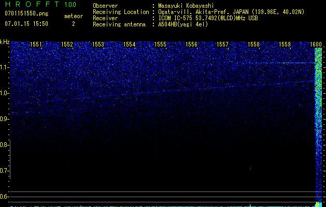The image size is (326, 207).
Task: Click frequency axis label 0.9
Action: click(x=4, y=119)
